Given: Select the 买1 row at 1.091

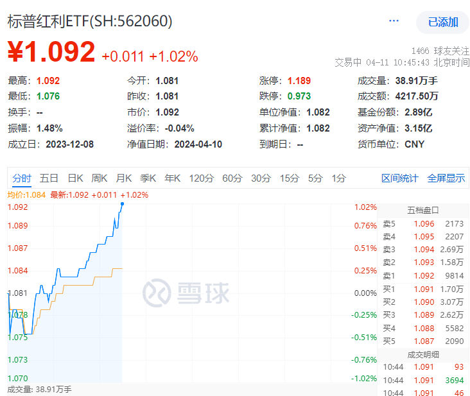Looking at the screenshot, I should [x=423, y=289].
